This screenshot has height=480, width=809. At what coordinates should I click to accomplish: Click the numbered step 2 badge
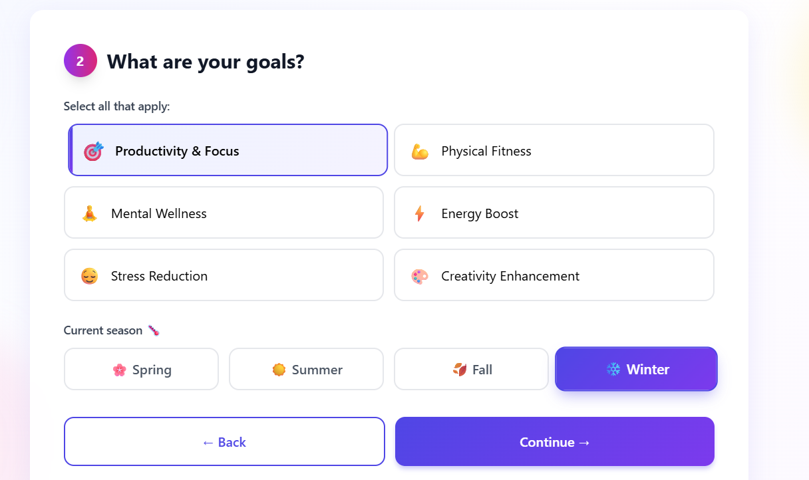click(x=80, y=60)
